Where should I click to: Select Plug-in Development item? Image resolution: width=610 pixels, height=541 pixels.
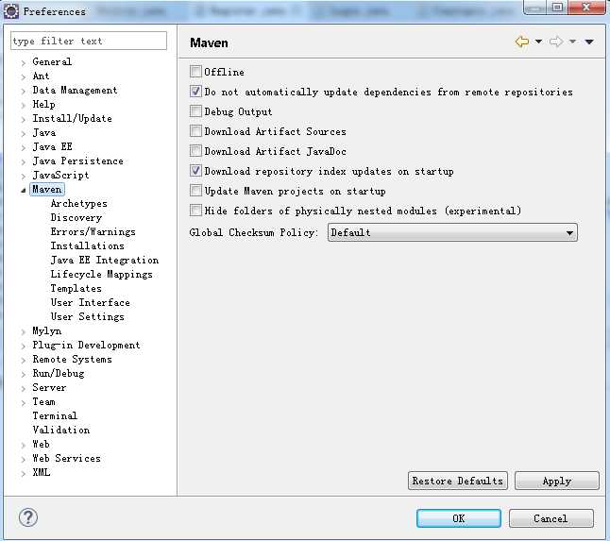(x=86, y=345)
